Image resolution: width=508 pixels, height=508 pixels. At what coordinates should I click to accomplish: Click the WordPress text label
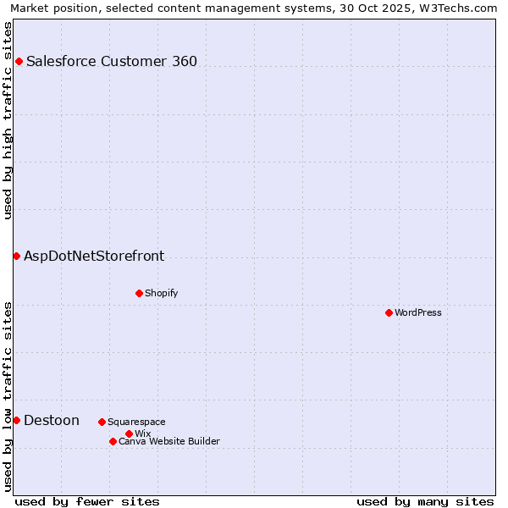pos(417,312)
